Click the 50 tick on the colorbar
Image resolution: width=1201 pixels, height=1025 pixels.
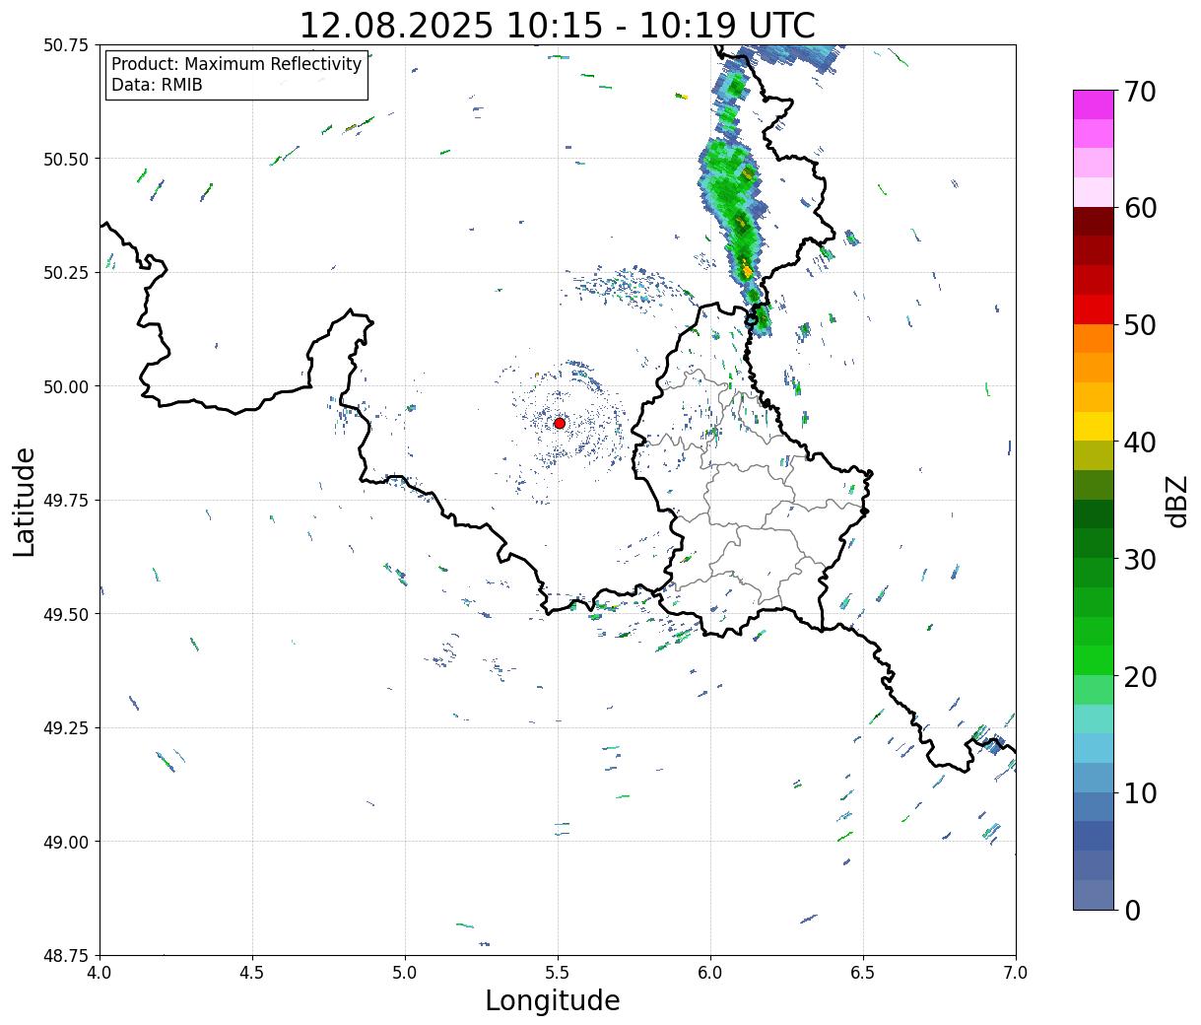point(1139,325)
